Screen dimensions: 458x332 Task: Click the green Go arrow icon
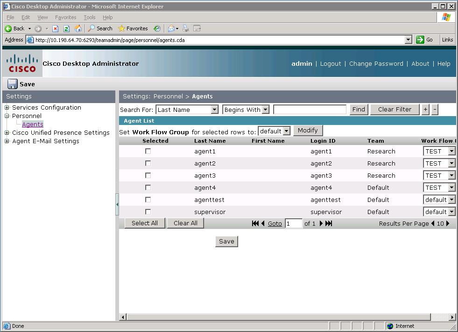coord(420,40)
